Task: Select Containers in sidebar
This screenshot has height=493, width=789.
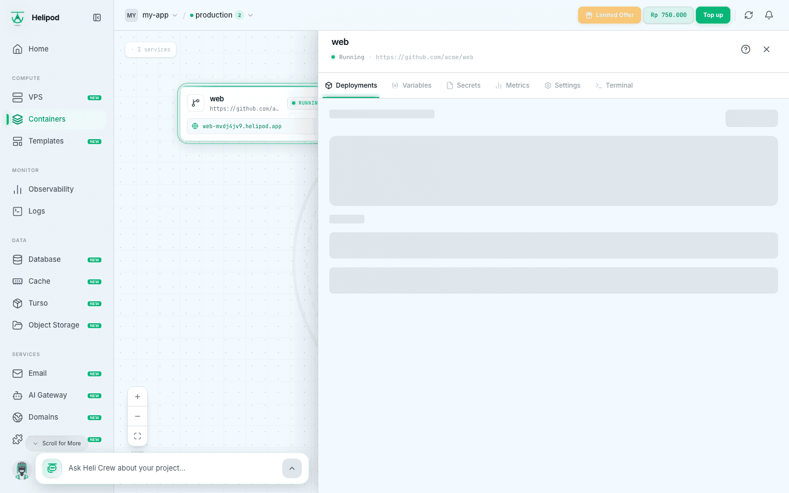Action: pos(56,119)
